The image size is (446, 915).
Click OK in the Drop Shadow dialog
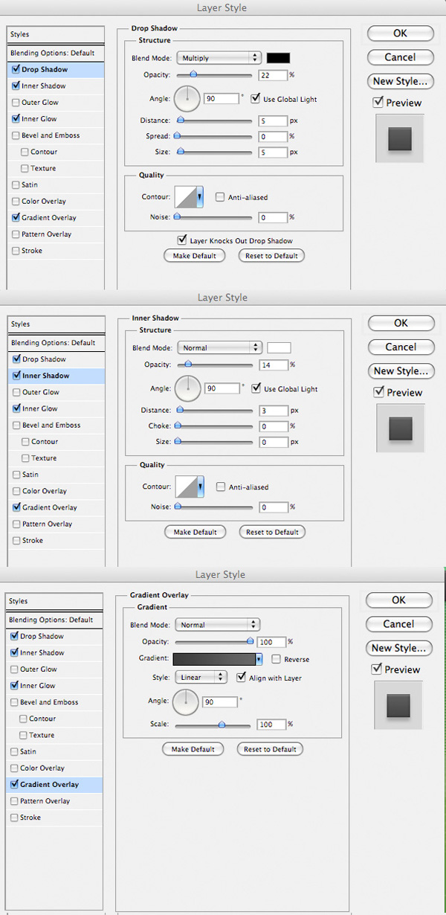click(x=400, y=33)
